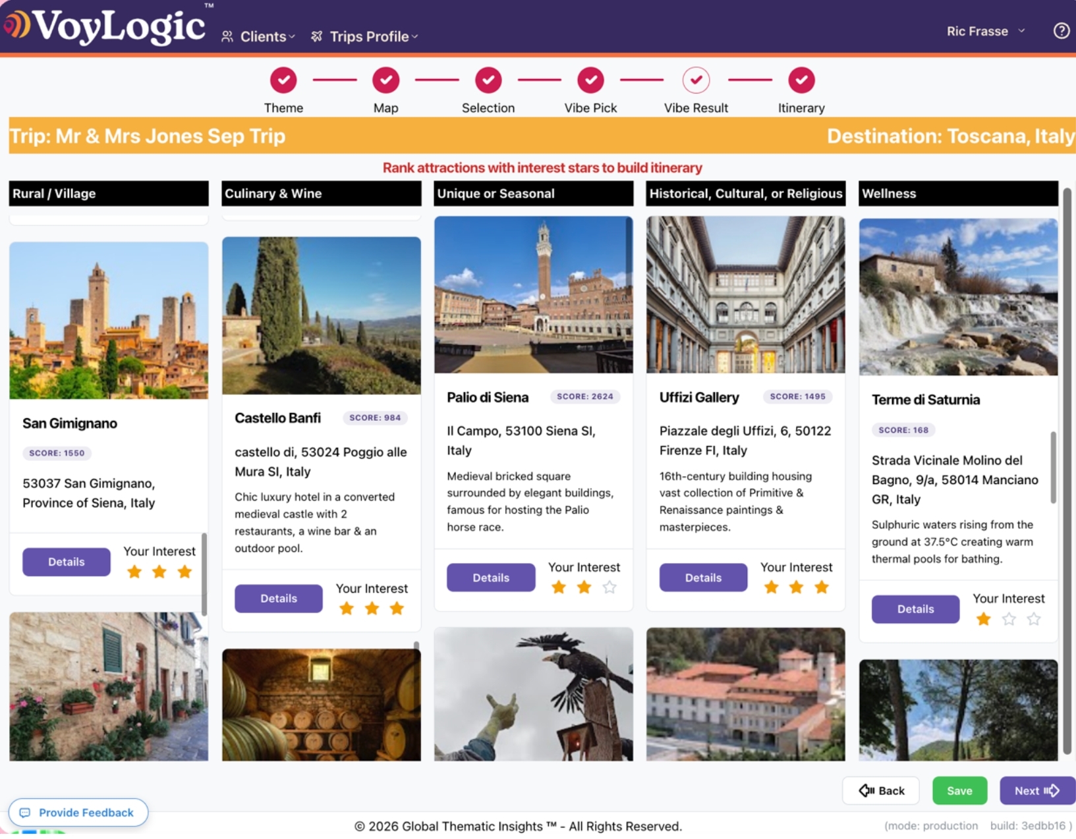Give Palio di Siena two stars
Screen dimensions: 1076x839
tap(584, 587)
